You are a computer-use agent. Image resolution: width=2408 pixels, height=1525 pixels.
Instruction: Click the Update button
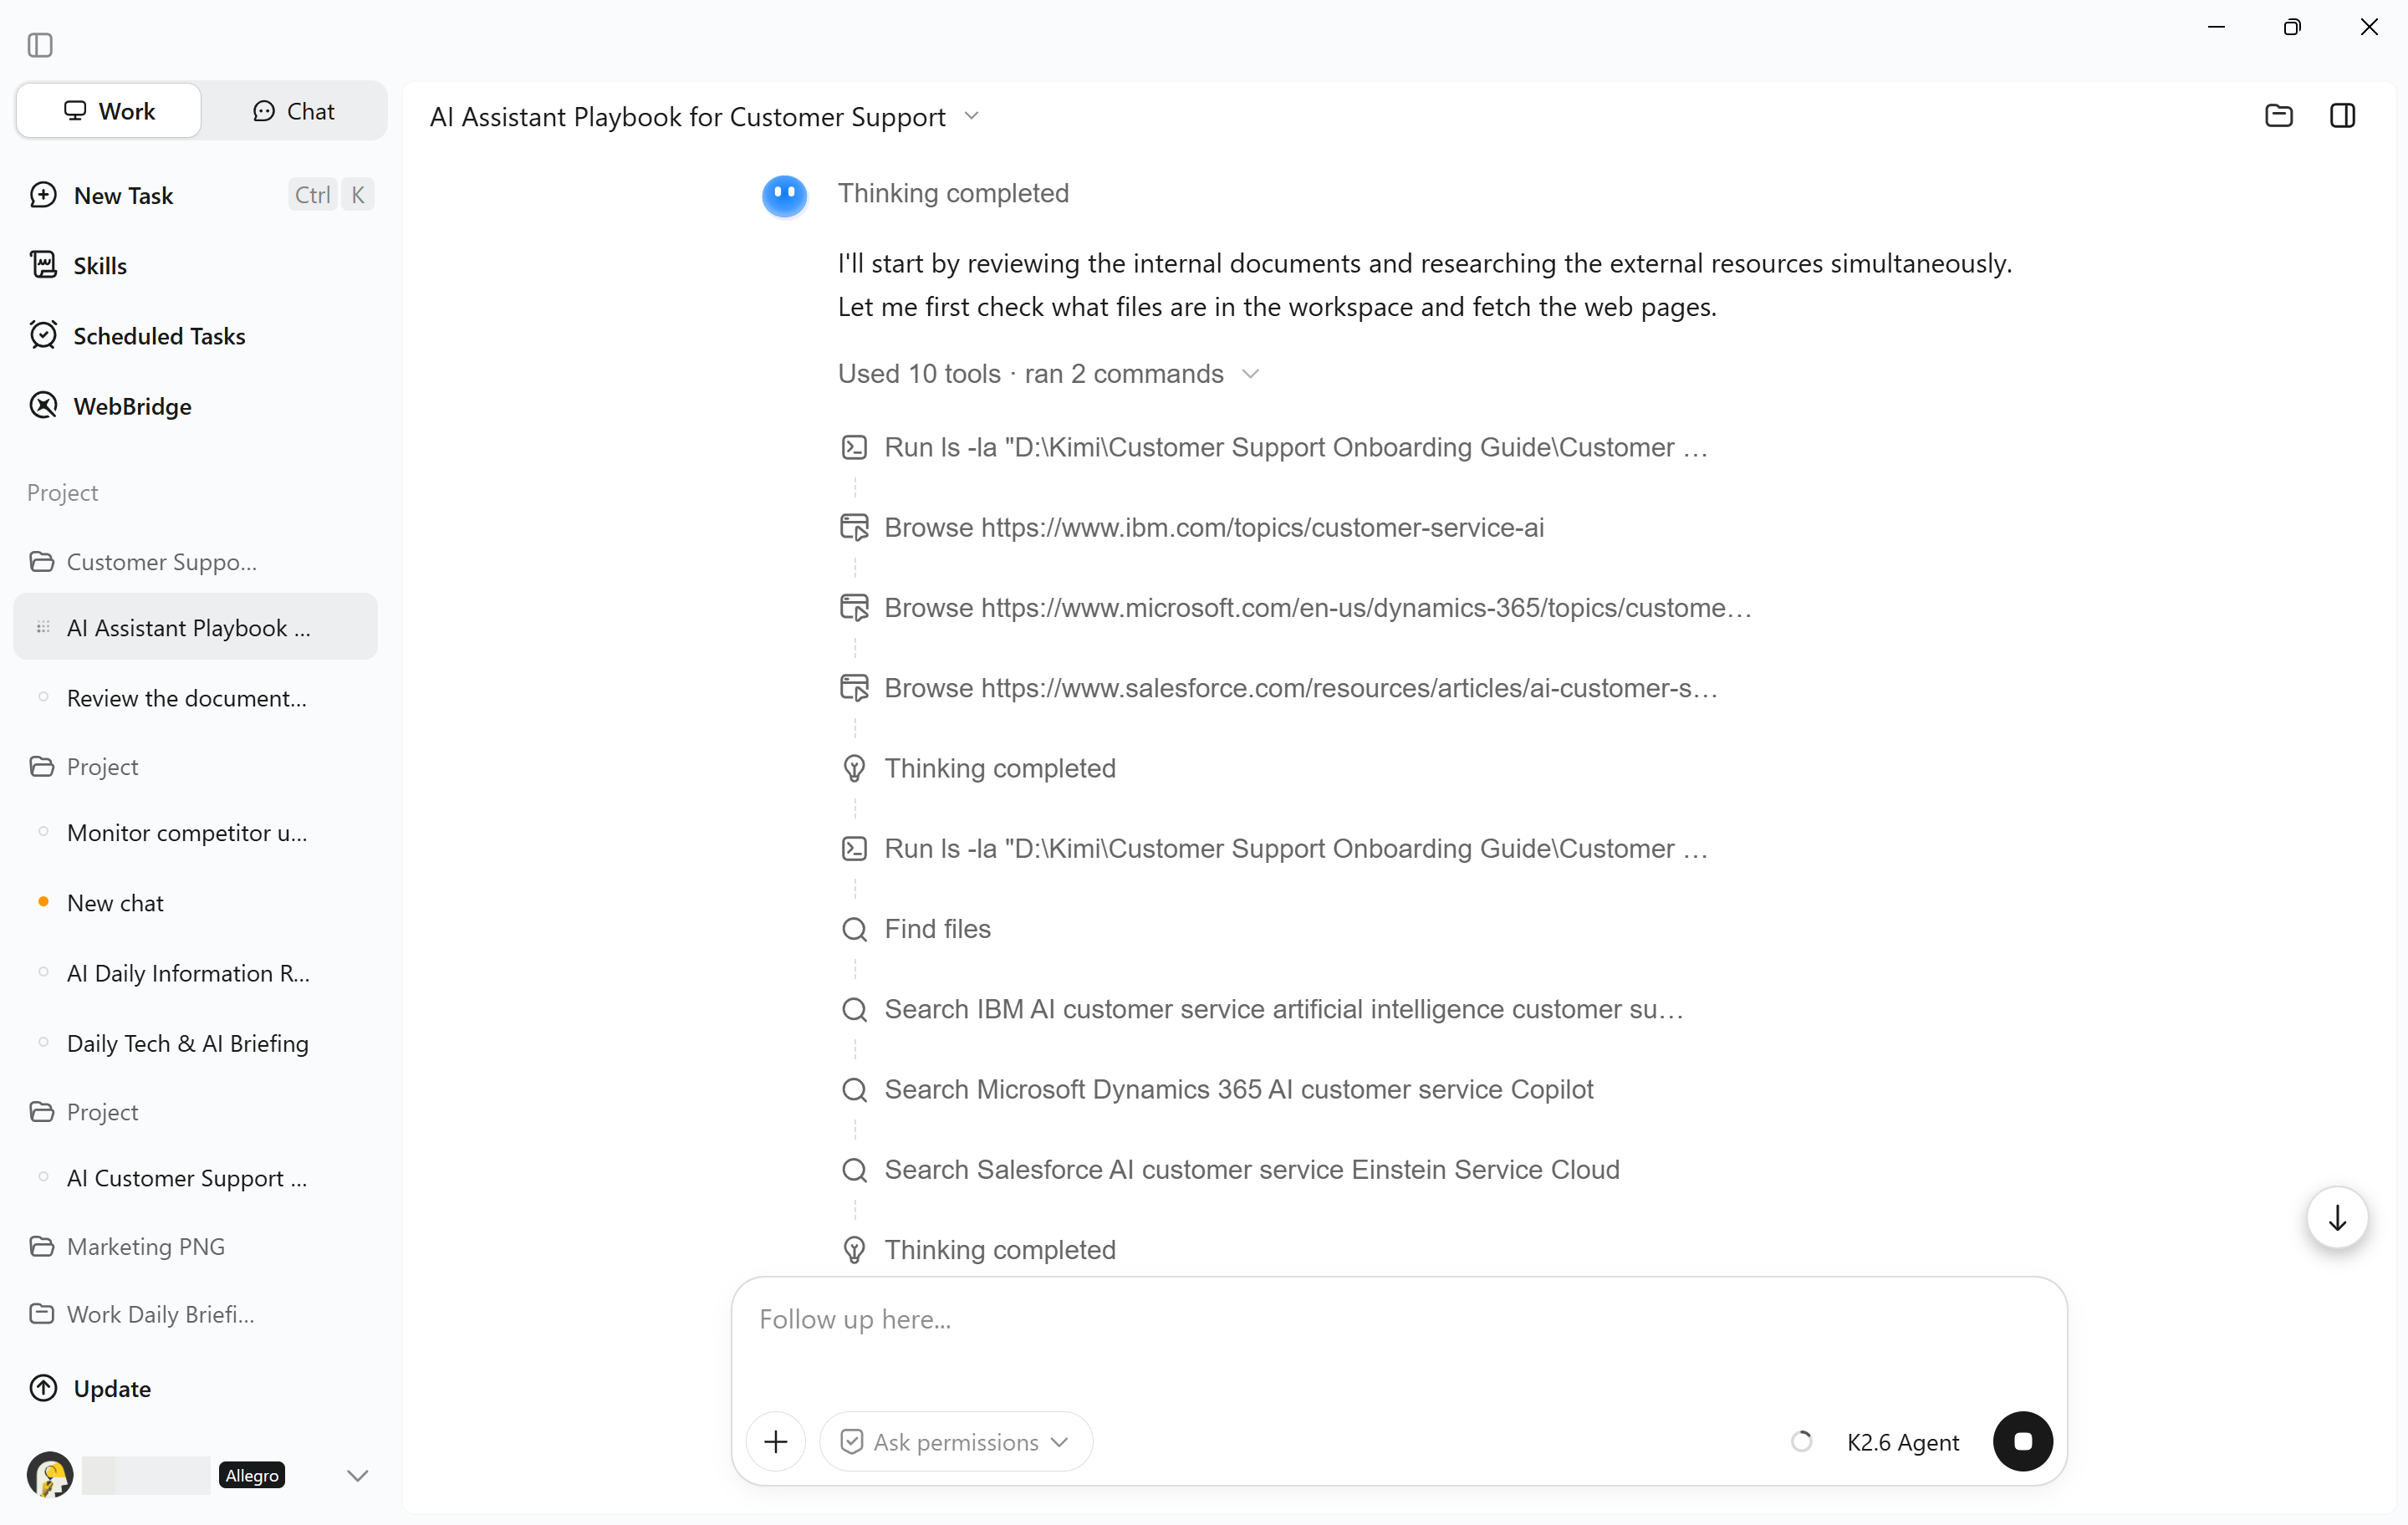91,1388
